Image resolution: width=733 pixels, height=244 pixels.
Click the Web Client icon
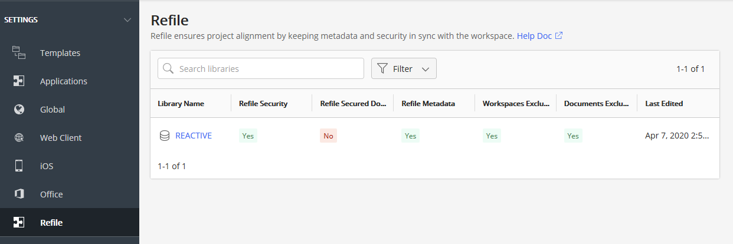click(x=19, y=138)
